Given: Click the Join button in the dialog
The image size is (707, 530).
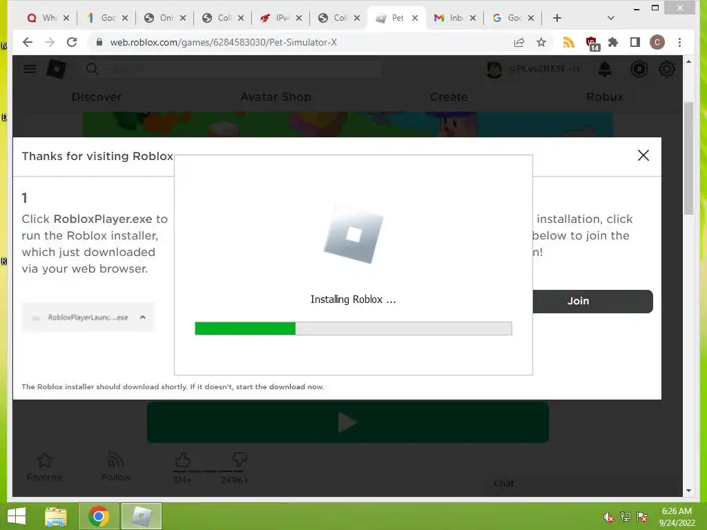Looking at the screenshot, I should tap(592, 301).
